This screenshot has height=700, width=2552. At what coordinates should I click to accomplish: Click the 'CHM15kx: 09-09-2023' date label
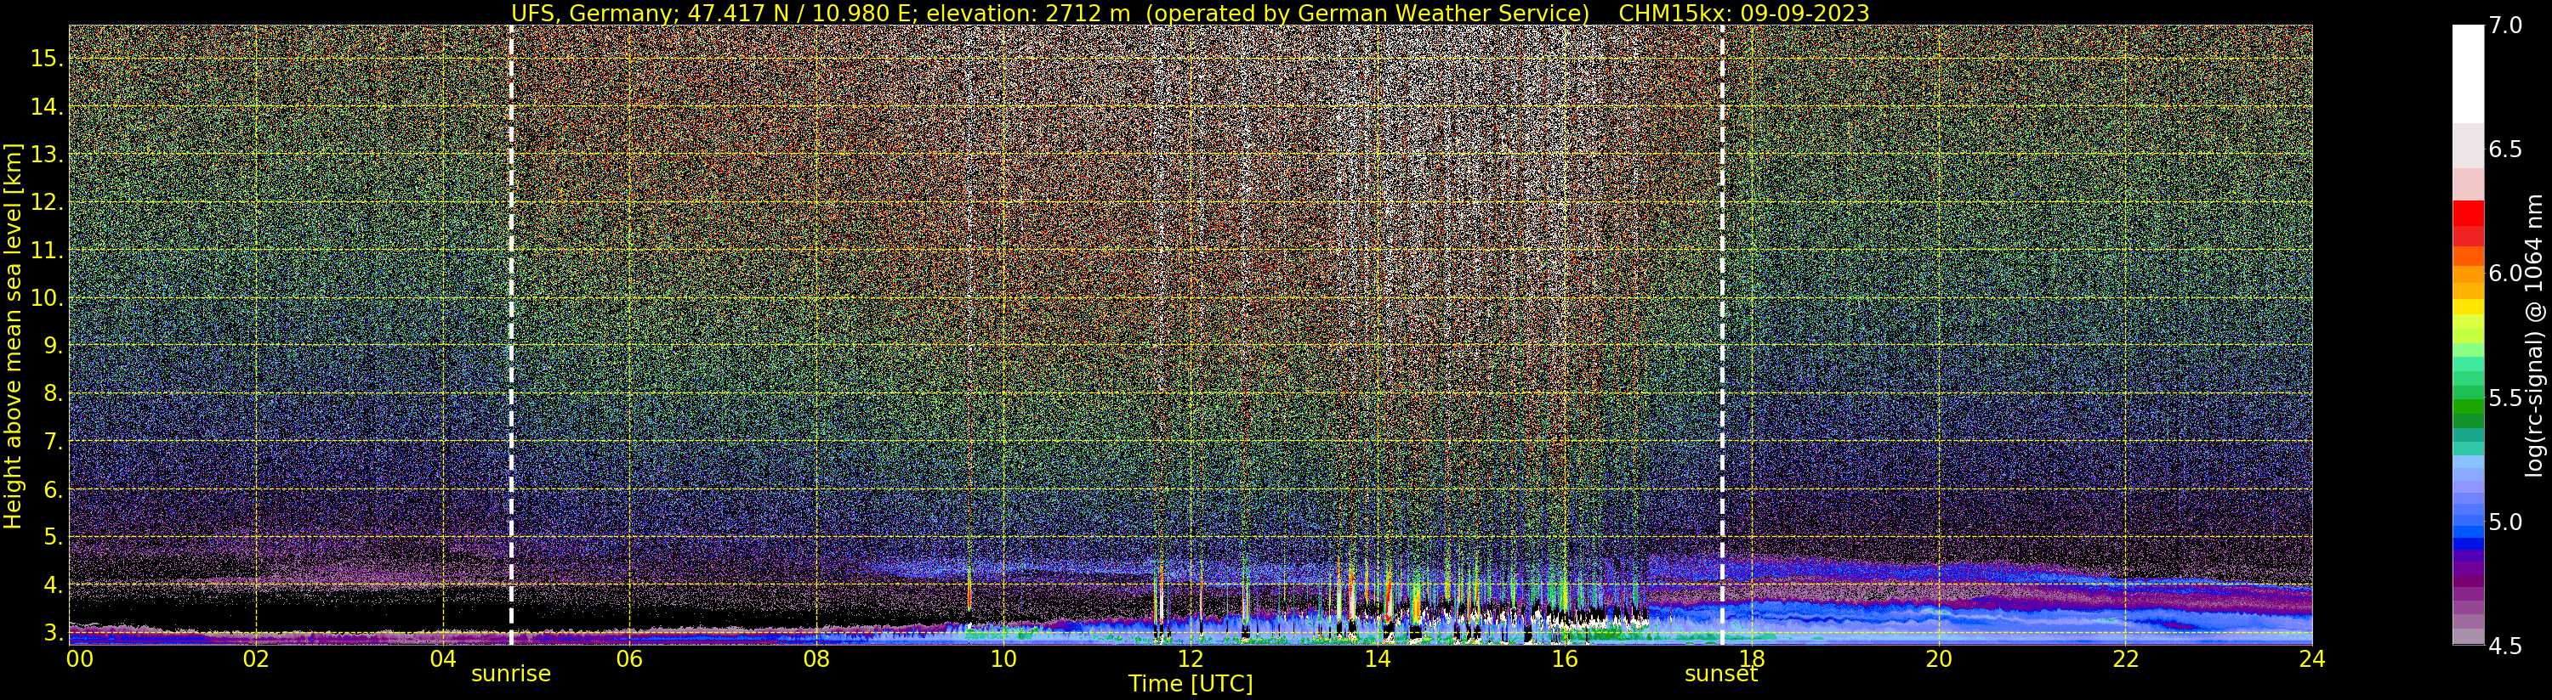(x=1743, y=13)
